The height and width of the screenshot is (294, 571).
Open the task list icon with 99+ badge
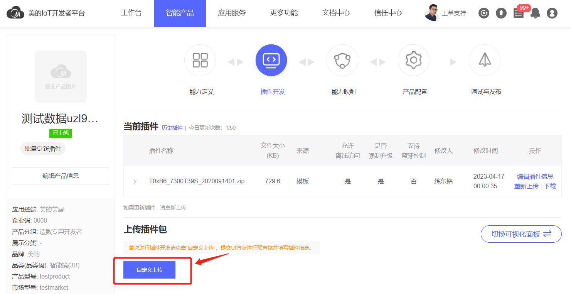519,14
